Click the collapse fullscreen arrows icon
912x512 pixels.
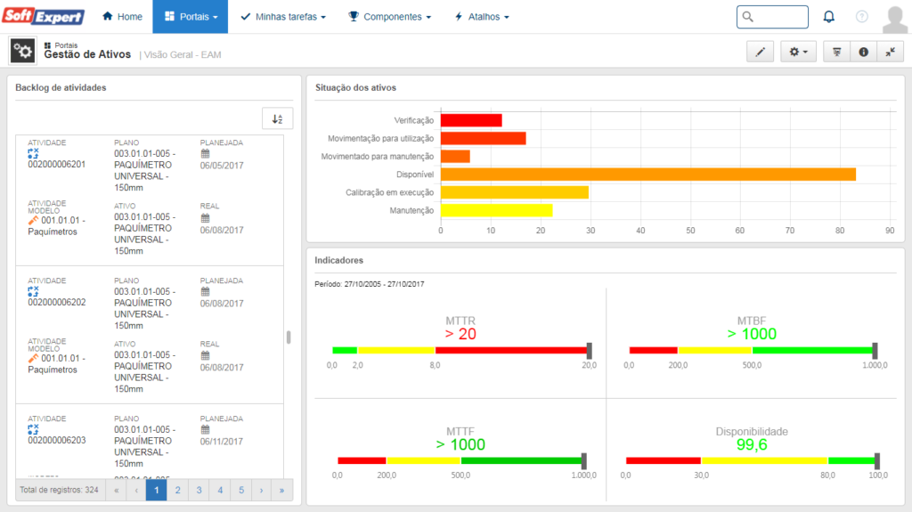pos(890,53)
